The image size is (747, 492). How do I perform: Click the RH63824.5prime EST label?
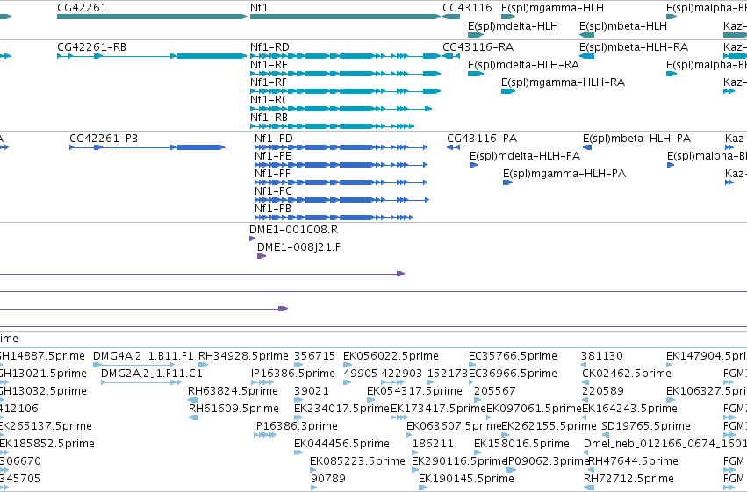(x=233, y=391)
